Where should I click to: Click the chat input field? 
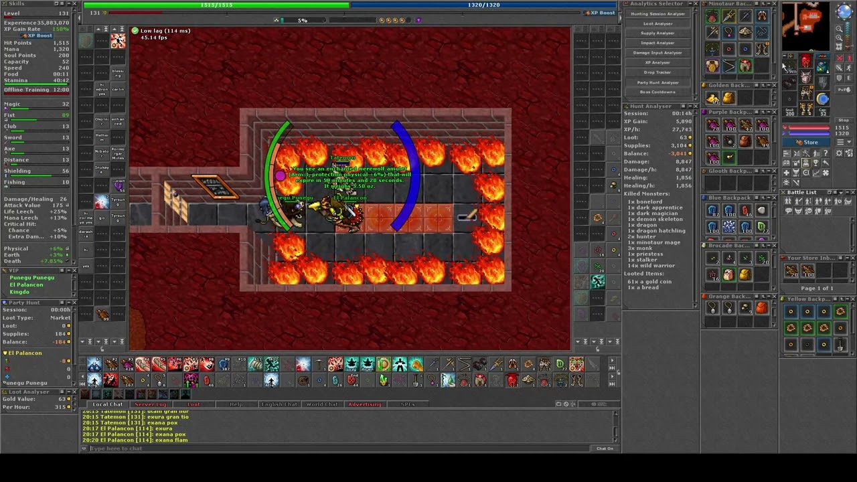(x=338, y=449)
